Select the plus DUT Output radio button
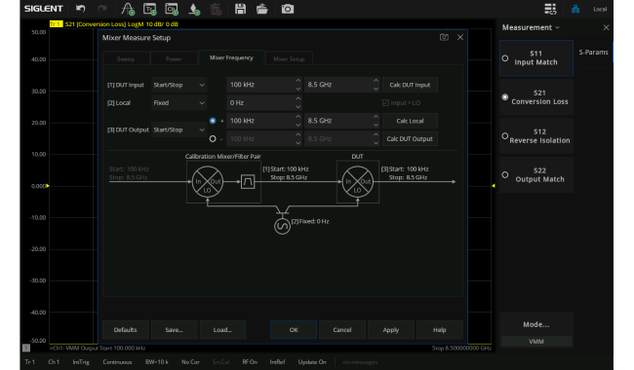The width and height of the screenshot is (634, 370). 213,121
